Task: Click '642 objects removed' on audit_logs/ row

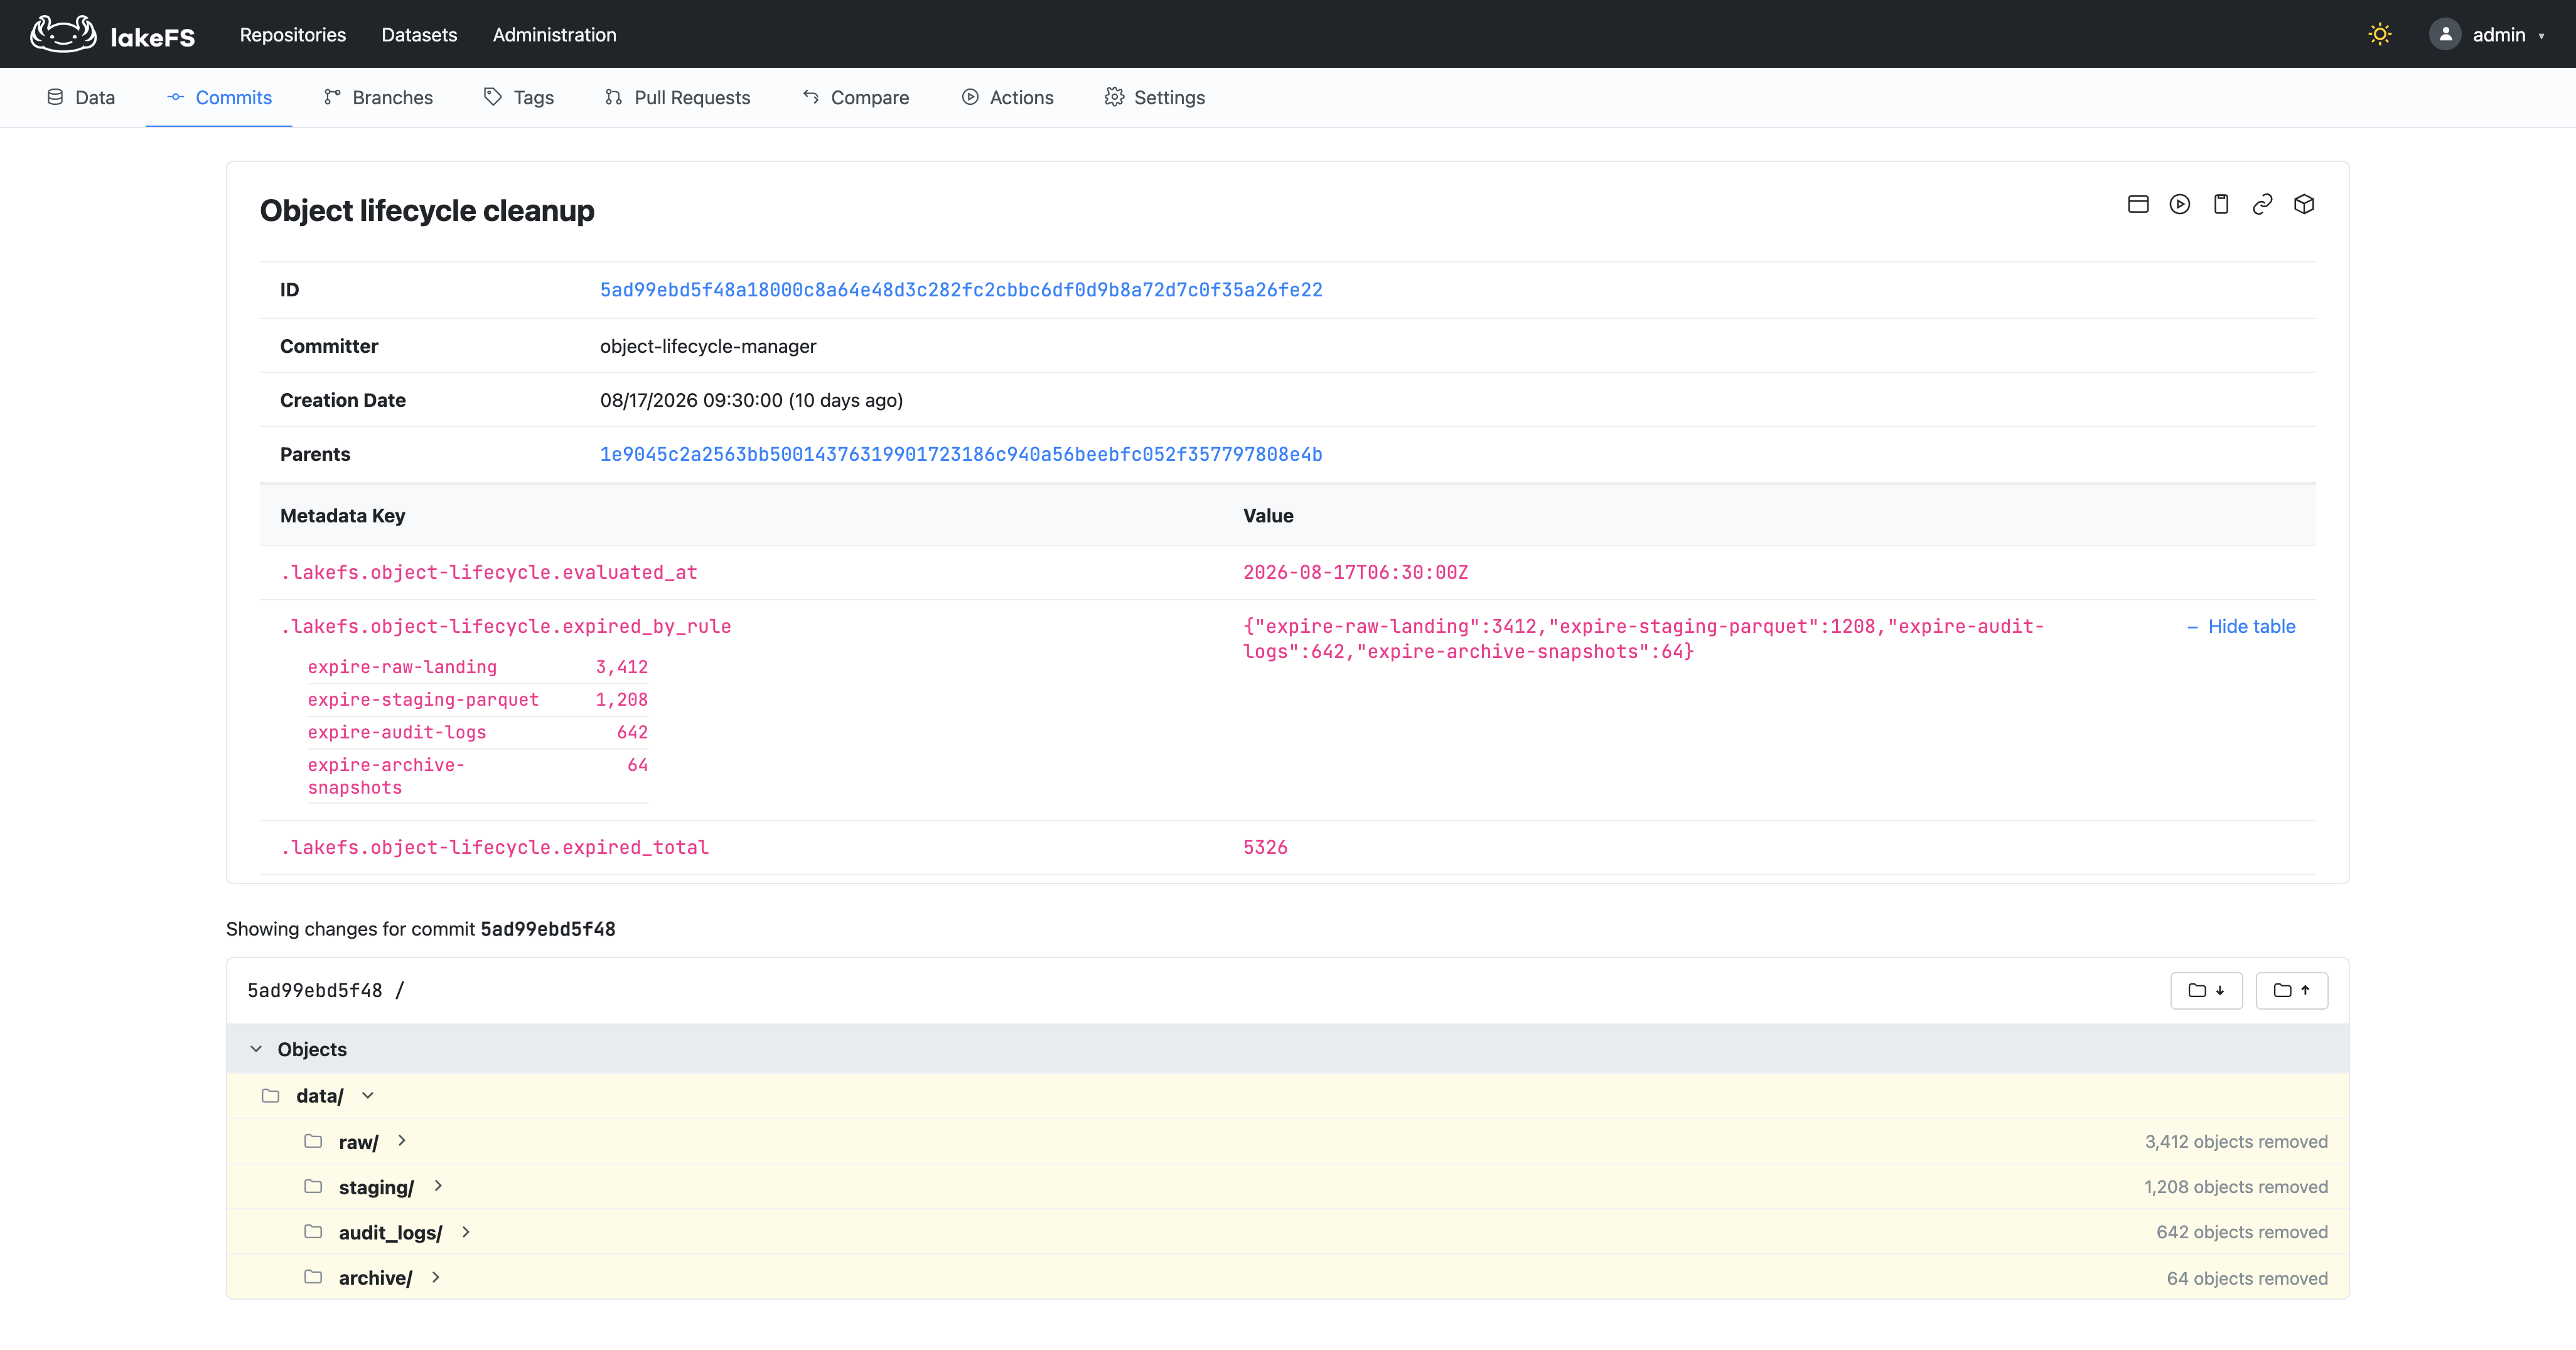Action: (x=2242, y=1233)
